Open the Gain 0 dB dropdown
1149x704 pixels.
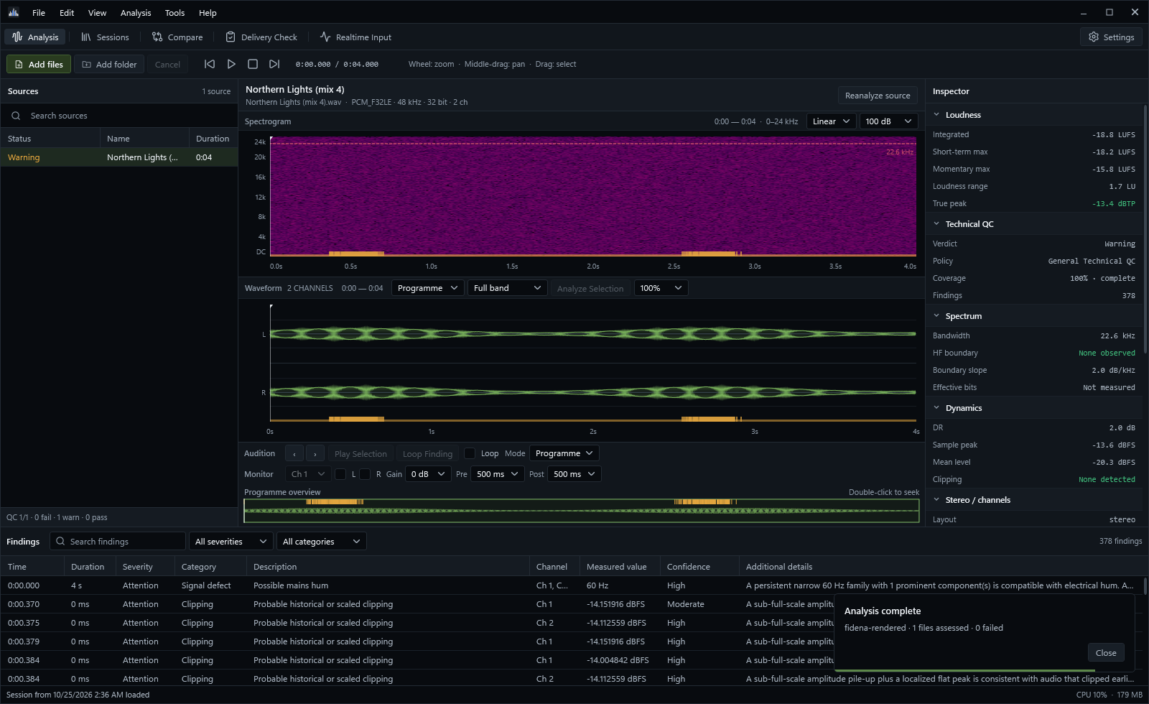pos(429,474)
